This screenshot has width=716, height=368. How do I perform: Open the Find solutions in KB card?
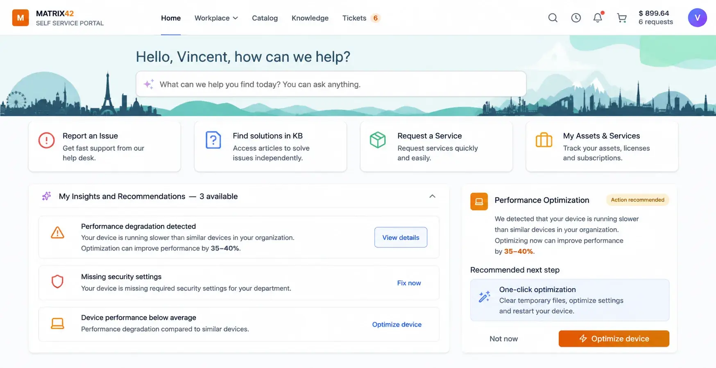point(270,146)
